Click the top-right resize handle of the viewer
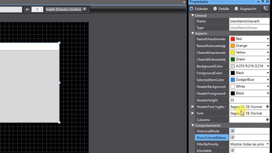The height and width of the screenshot is (153, 272). click(x=59, y=42)
